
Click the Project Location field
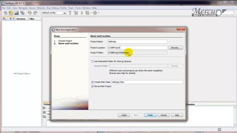pos(137,48)
